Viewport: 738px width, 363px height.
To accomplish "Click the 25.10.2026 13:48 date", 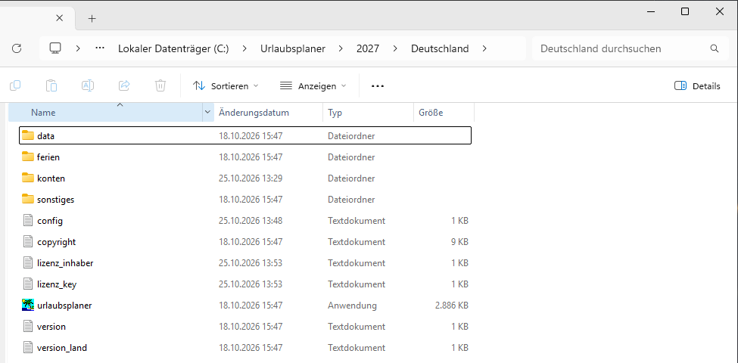I will 251,221.
